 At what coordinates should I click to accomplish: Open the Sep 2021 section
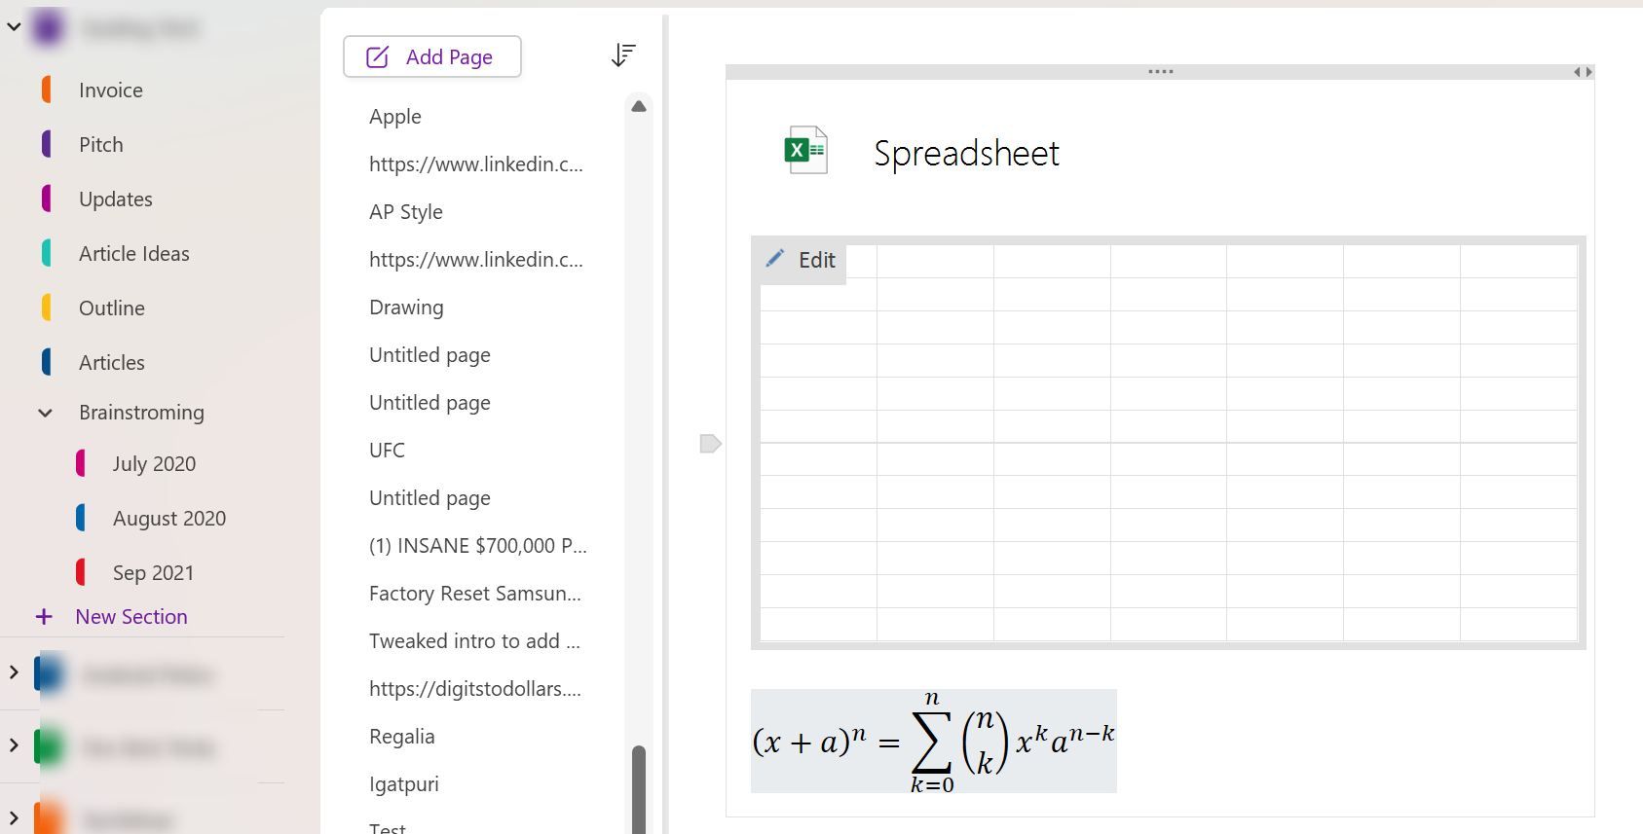point(153,573)
